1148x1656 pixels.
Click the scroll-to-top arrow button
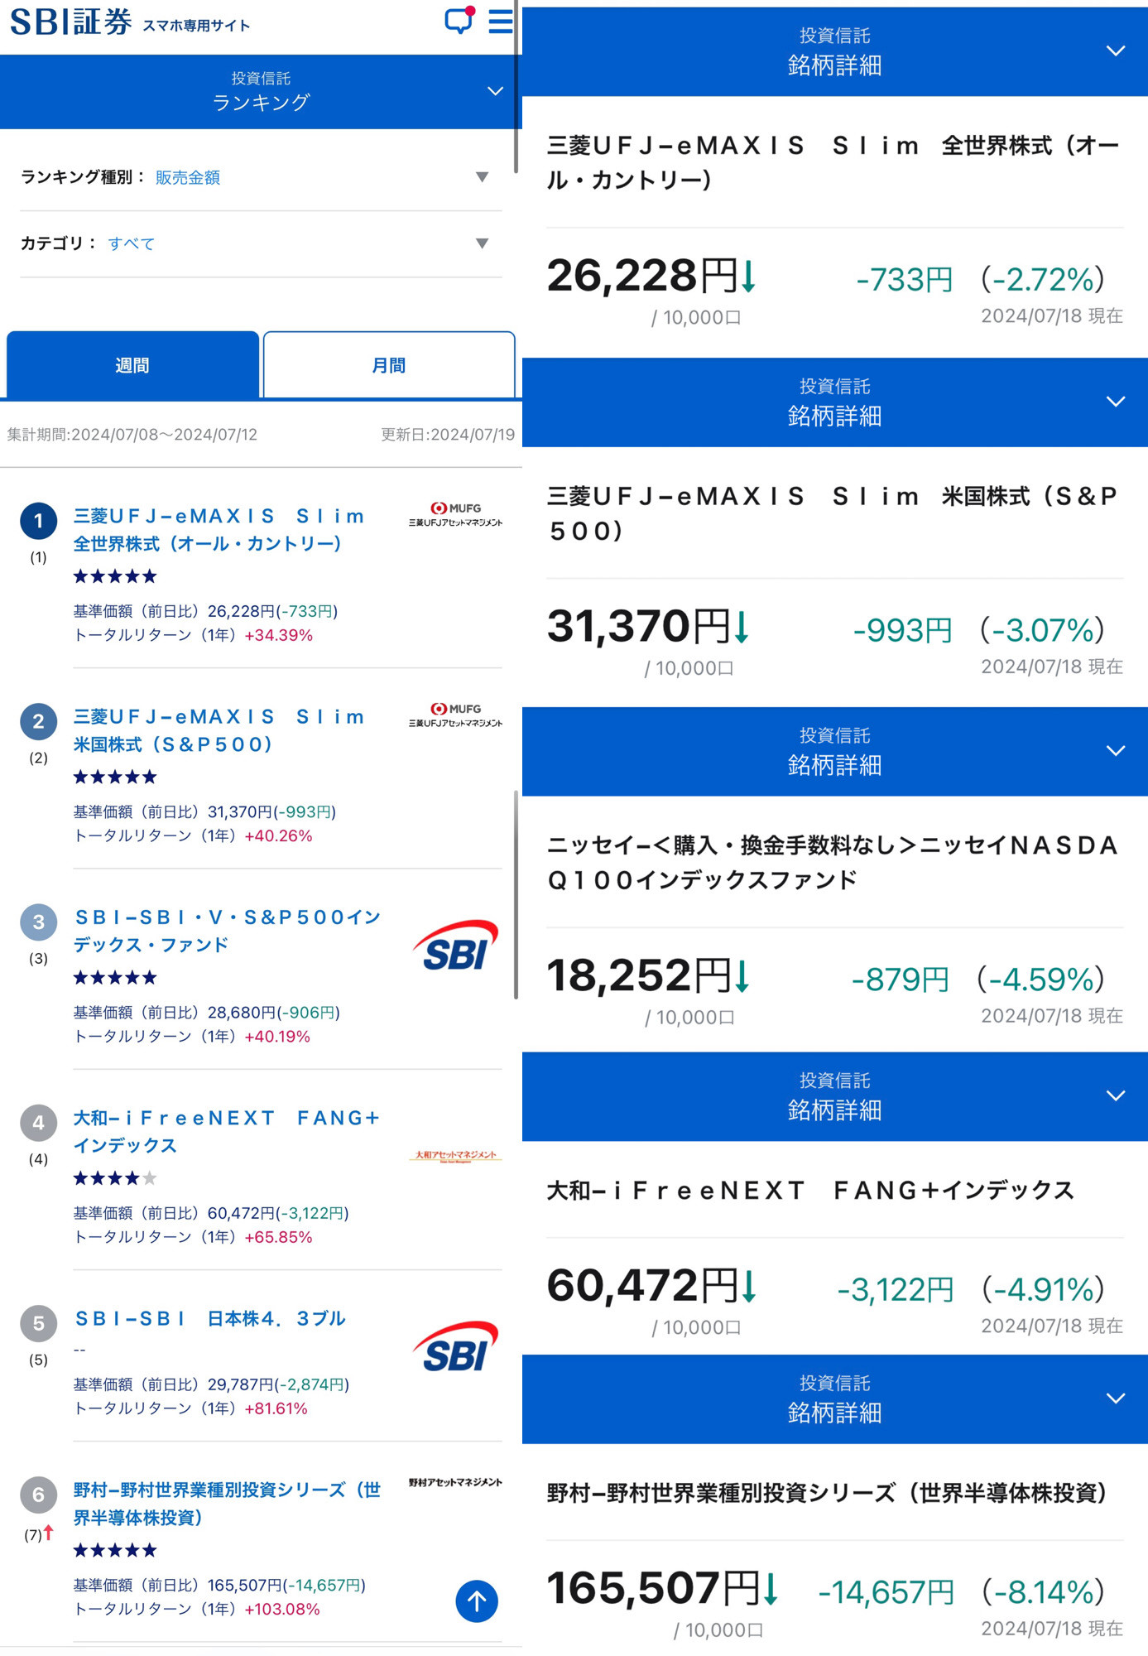(477, 1601)
